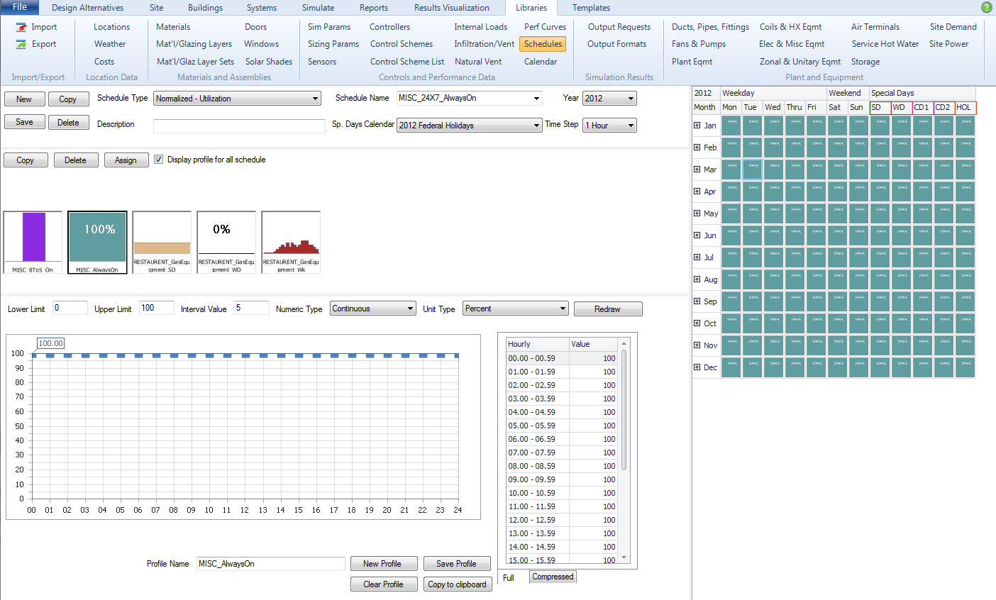Select the MISC 8To5 On profile thumbnail
996x600 pixels.
pyautogui.click(x=33, y=243)
